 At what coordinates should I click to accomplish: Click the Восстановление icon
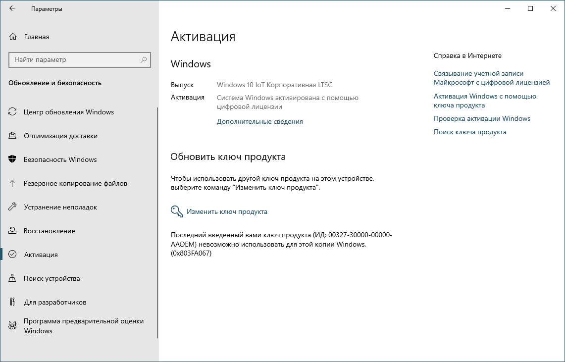click(x=12, y=231)
